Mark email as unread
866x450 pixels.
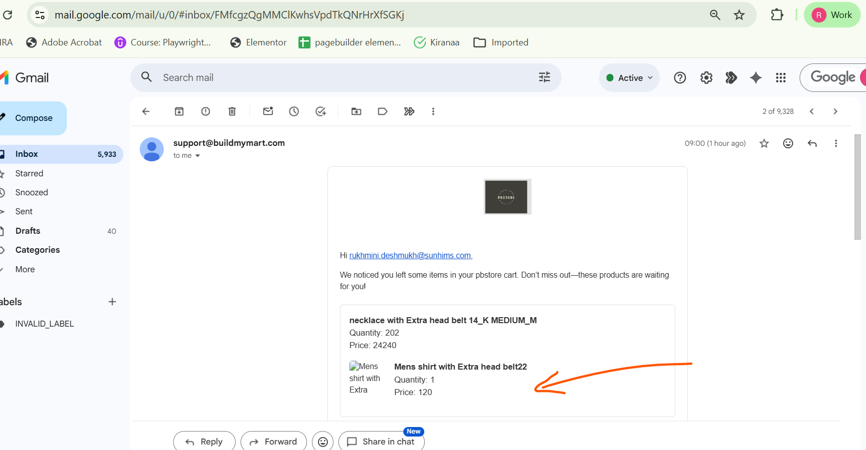268,111
